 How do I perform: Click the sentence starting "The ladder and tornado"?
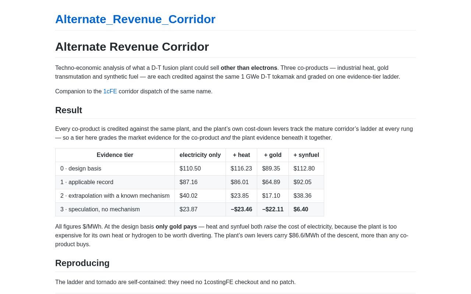[176, 282]
